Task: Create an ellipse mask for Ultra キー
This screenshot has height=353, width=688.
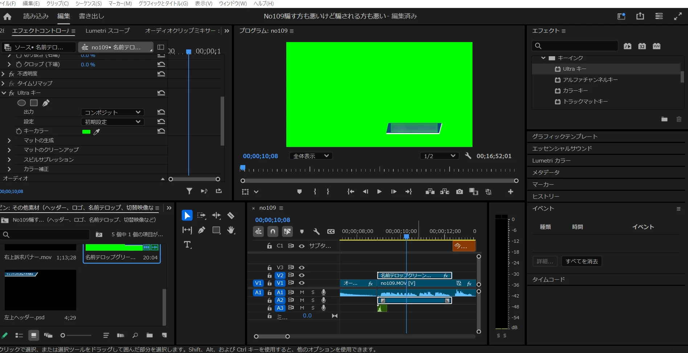Action: (22, 103)
